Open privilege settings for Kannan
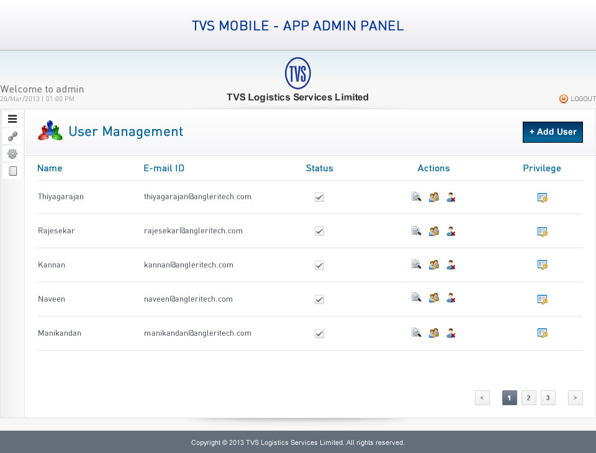The height and width of the screenshot is (453, 596). pos(543,264)
